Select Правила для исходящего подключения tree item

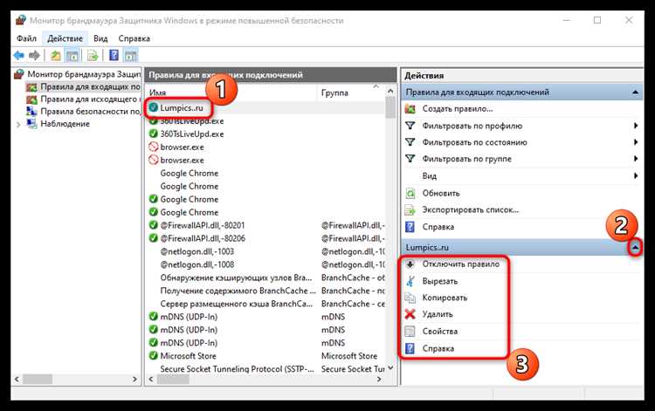coord(90,99)
